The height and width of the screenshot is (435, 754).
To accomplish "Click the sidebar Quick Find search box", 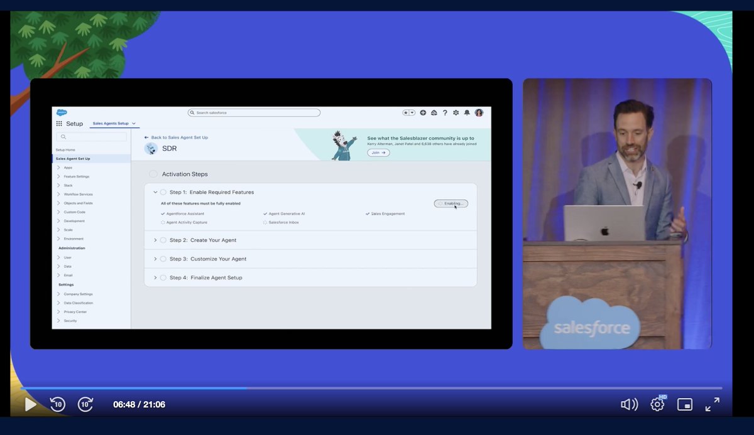I will (x=91, y=136).
